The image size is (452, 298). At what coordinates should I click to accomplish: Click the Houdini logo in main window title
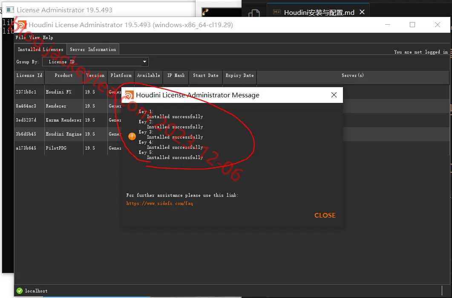coord(22,25)
